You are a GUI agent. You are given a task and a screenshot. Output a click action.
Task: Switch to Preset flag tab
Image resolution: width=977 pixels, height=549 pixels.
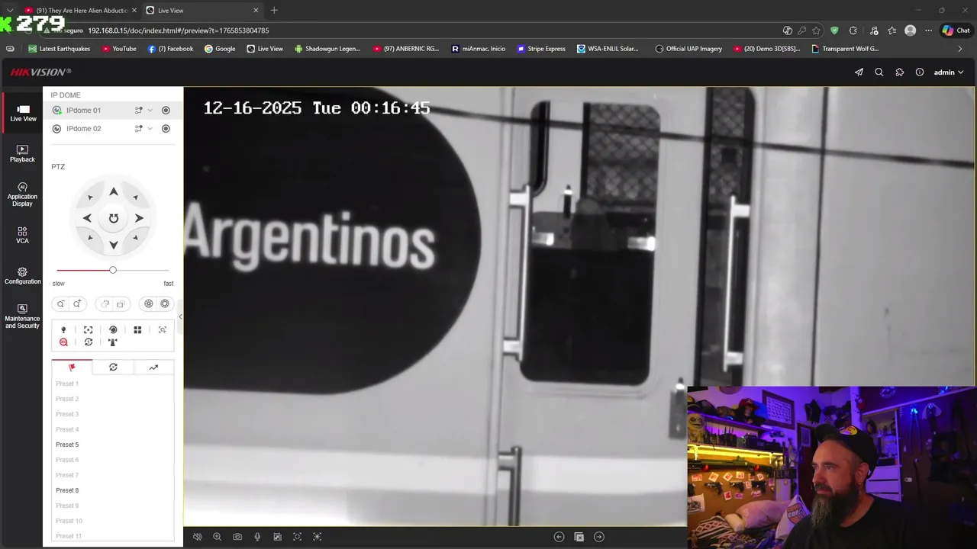point(72,368)
